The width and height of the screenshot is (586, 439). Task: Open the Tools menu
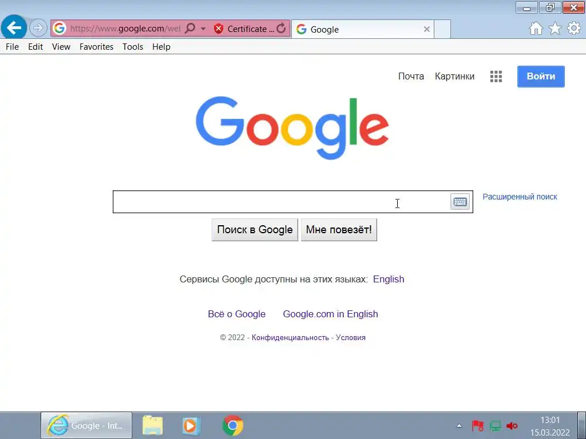click(x=133, y=47)
